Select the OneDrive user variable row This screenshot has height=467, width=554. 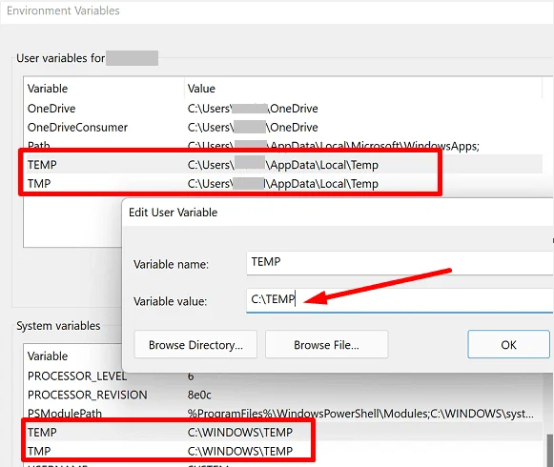tap(284, 109)
